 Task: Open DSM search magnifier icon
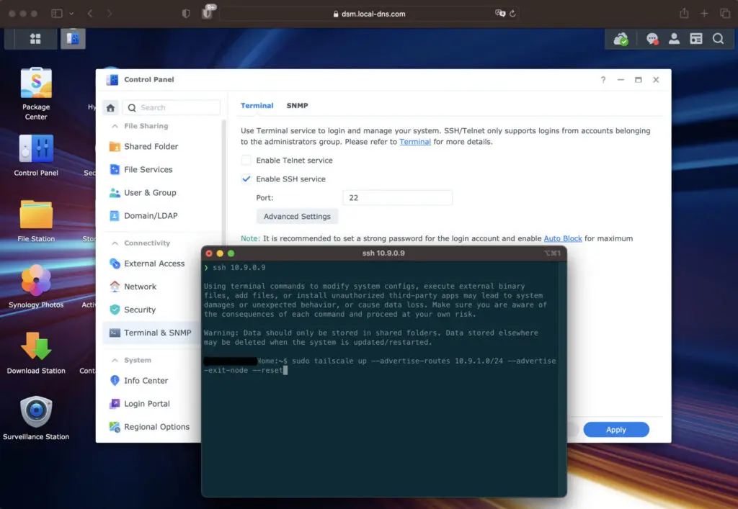point(719,39)
